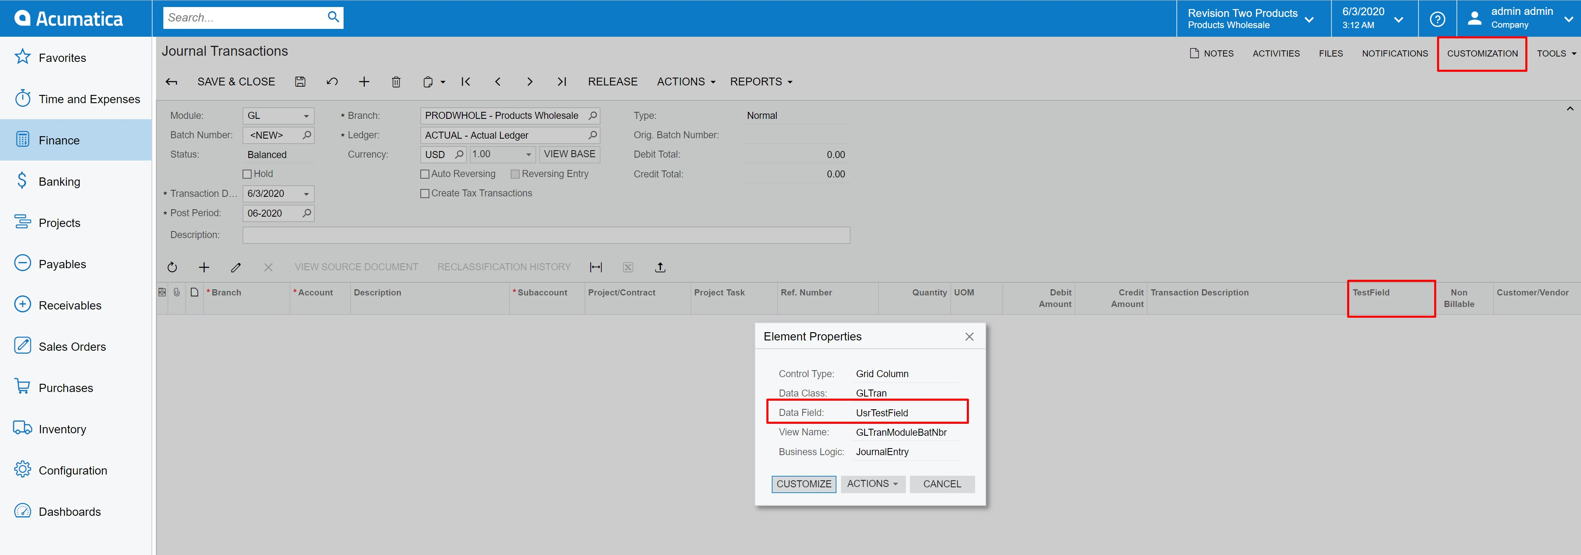Image resolution: width=1581 pixels, height=555 pixels.
Task: Click the undo arrow icon in toolbar
Action: tap(332, 82)
